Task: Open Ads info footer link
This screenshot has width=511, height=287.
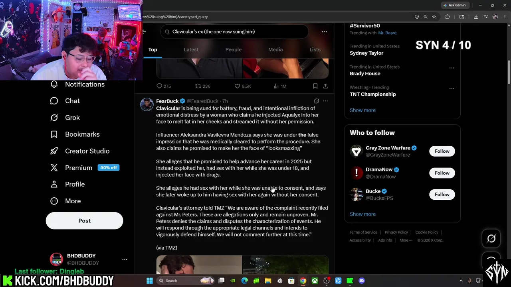Action: pos(385,240)
